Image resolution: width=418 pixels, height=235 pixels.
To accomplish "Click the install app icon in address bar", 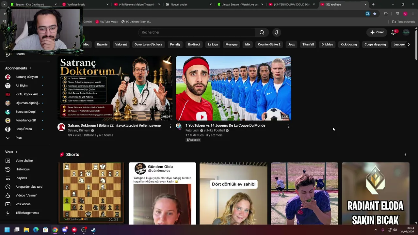I will click(x=368, y=14).
